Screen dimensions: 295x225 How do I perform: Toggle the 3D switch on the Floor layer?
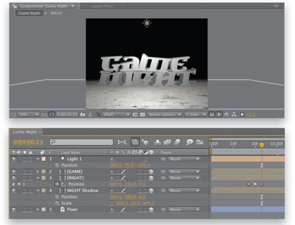(151, 210)
